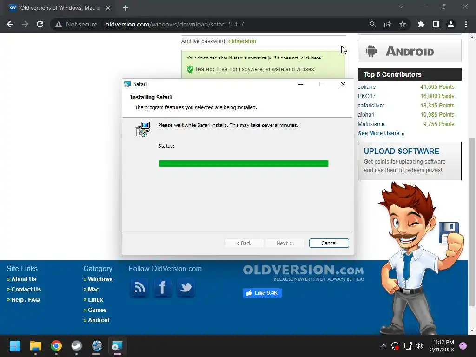The width and height of the screenshot is (476, 357).
Task: Click the Safari installer taskbar icon
Action: [117, 346]
